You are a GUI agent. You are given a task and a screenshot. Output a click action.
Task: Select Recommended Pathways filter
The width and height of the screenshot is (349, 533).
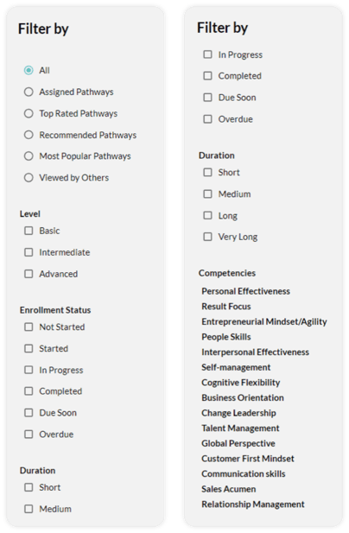pyautogui.click(x=29, y=135)
